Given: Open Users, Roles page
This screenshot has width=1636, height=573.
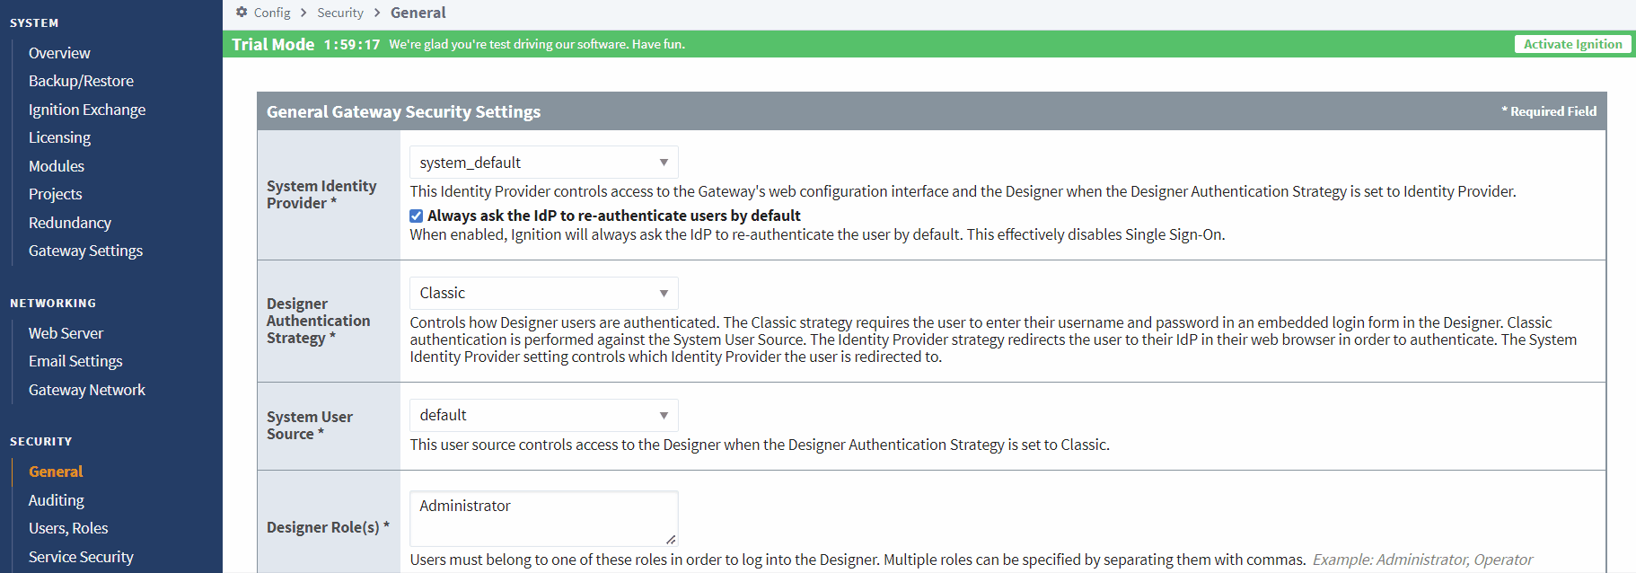Looking at the screenshot, I should tap(68, 528).
